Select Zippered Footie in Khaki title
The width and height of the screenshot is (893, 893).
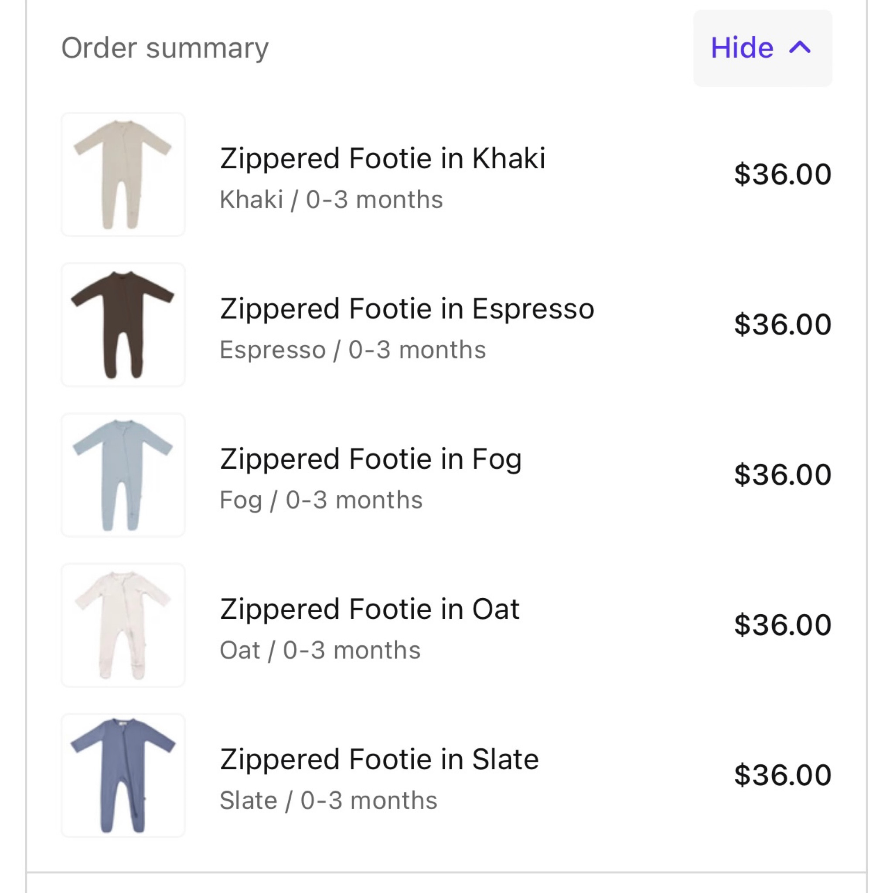[x=382, y=159]
